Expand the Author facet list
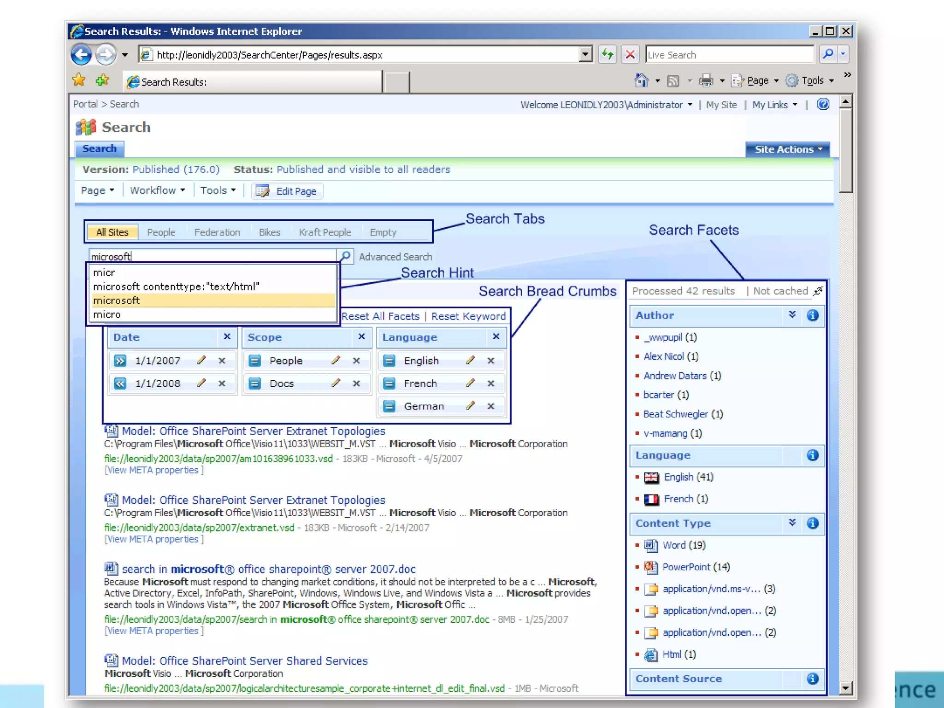 792,315
